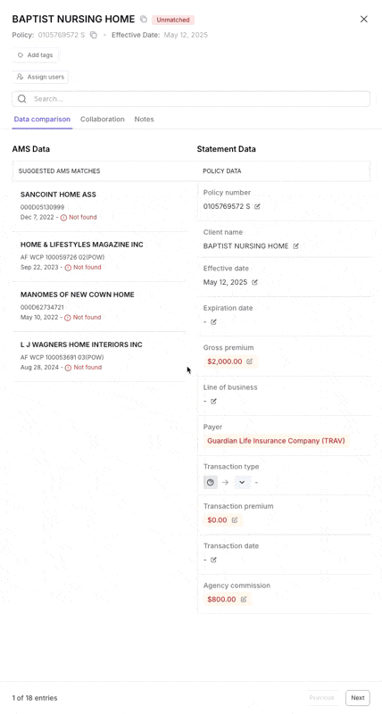
Task: Switch to the Collaboration tab
Action: coord(103,120)
